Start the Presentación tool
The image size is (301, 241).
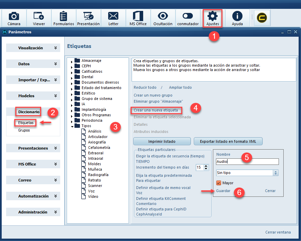coord(88,18)
